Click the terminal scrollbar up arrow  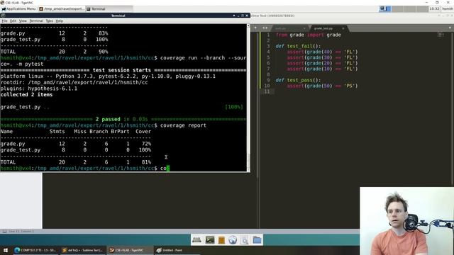click(248, 25)
